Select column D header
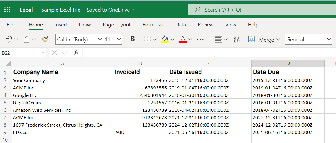 point(288,63)
